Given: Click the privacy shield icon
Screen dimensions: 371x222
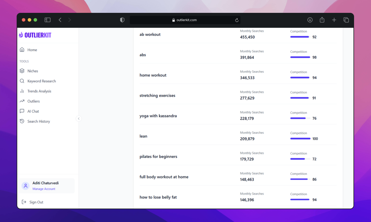Looking at the screenshot, I should [122, 20].
